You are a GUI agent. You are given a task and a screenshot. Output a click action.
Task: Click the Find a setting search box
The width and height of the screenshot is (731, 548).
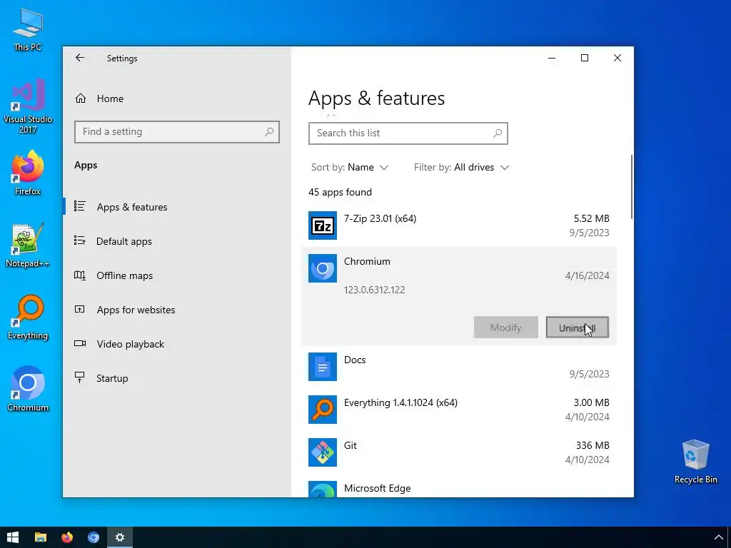[177, 132]
